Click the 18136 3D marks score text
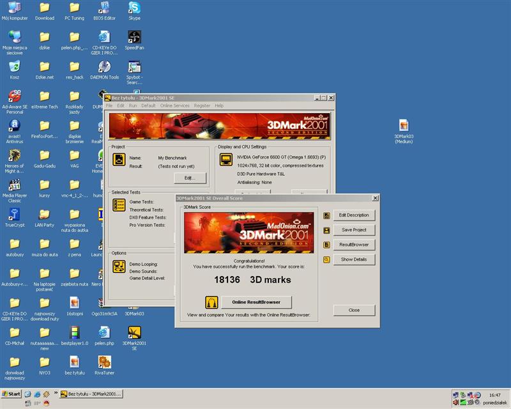The image size is (511, 409). coord(252,280)
